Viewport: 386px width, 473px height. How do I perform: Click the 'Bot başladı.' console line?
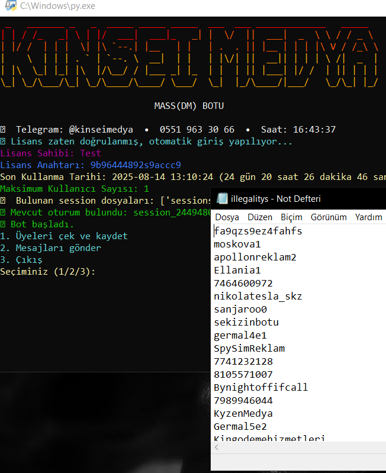click(37, 224)
